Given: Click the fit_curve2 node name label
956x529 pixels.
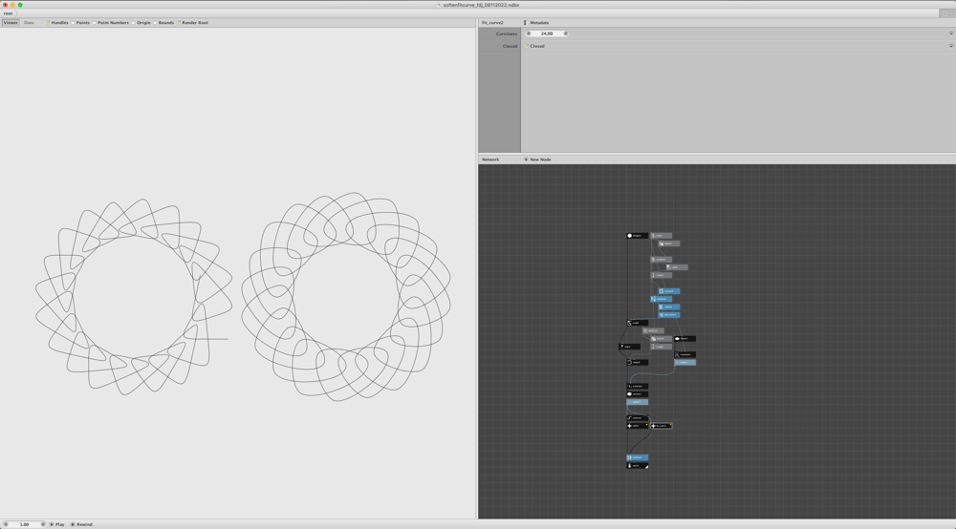Looking at the screenshot, I should (x=492, y=23).
